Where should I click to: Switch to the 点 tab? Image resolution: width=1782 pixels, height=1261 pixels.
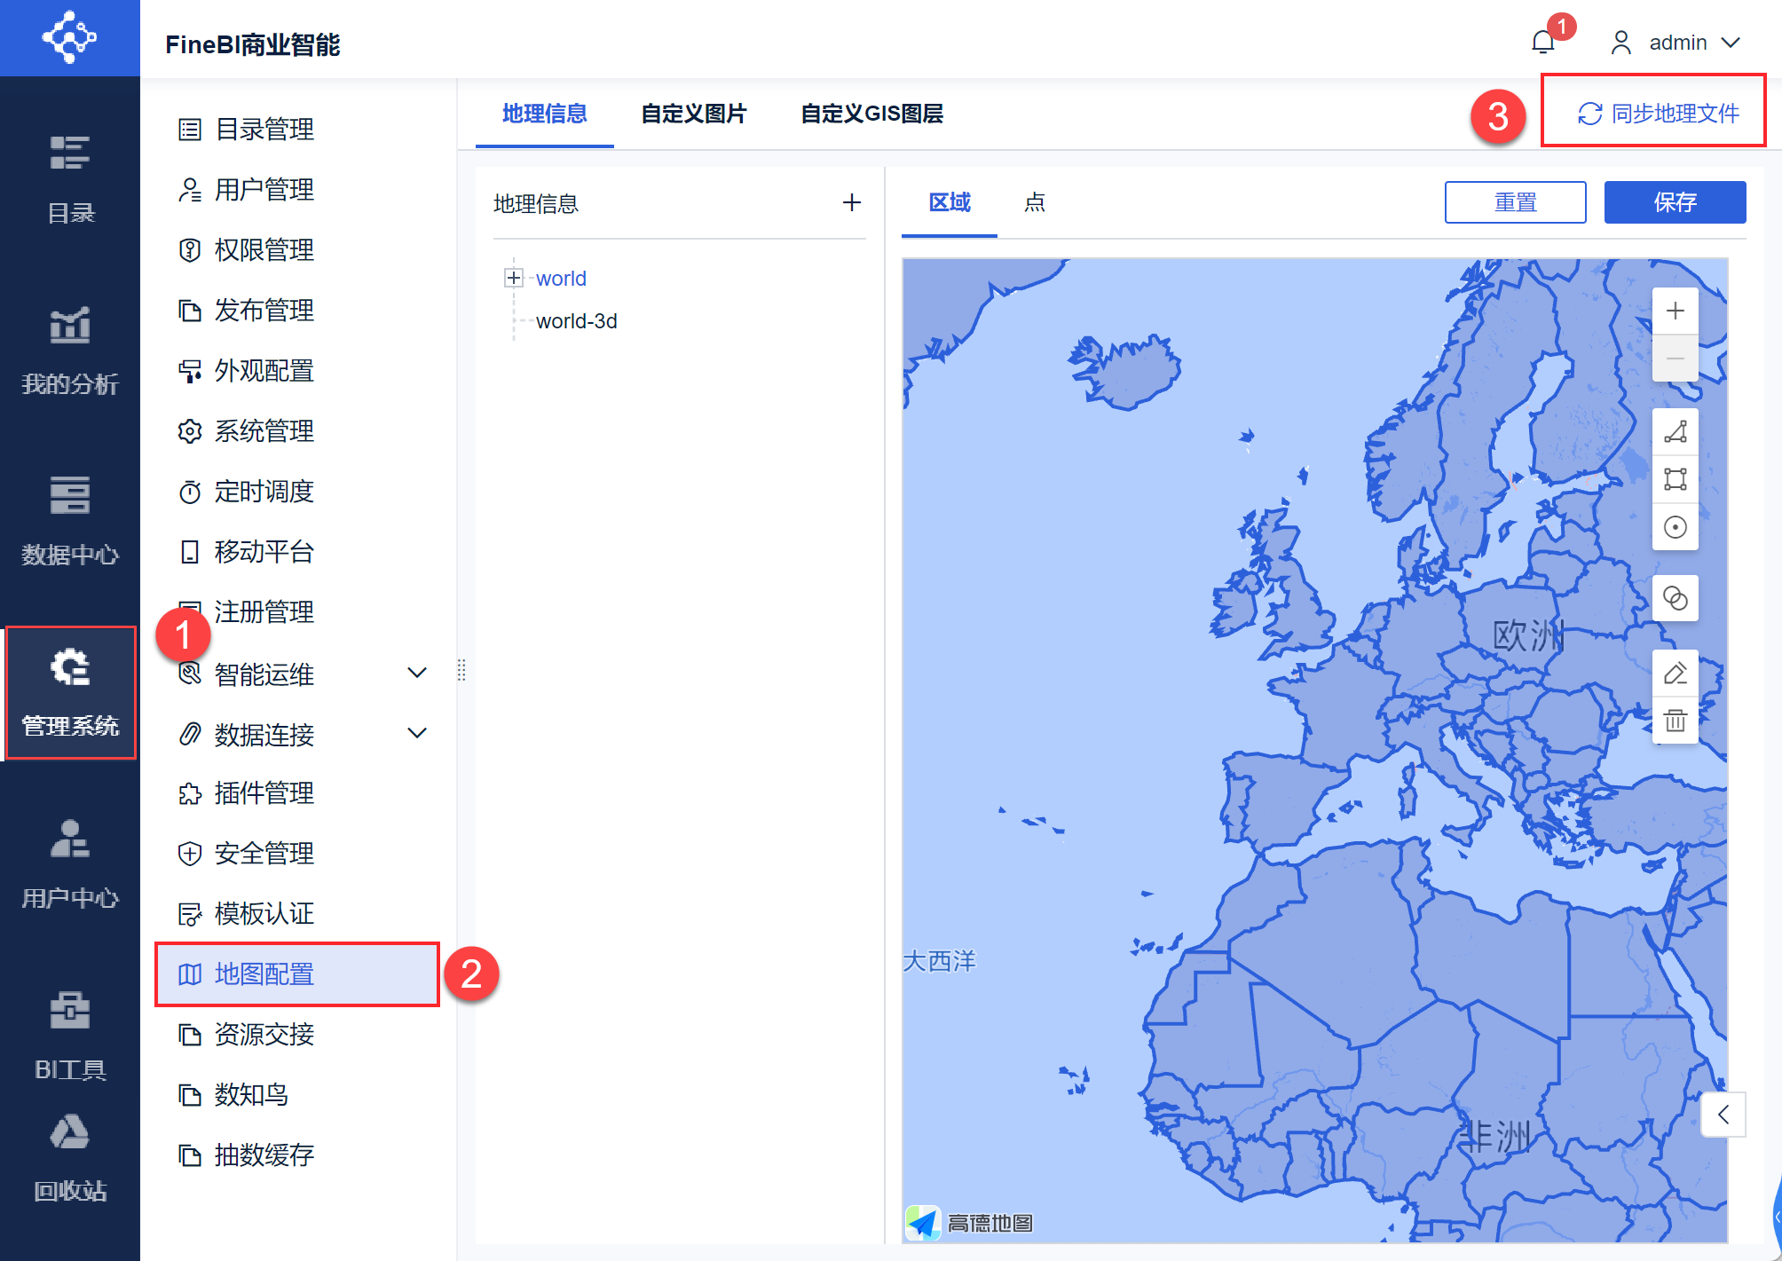point(1034,202)
